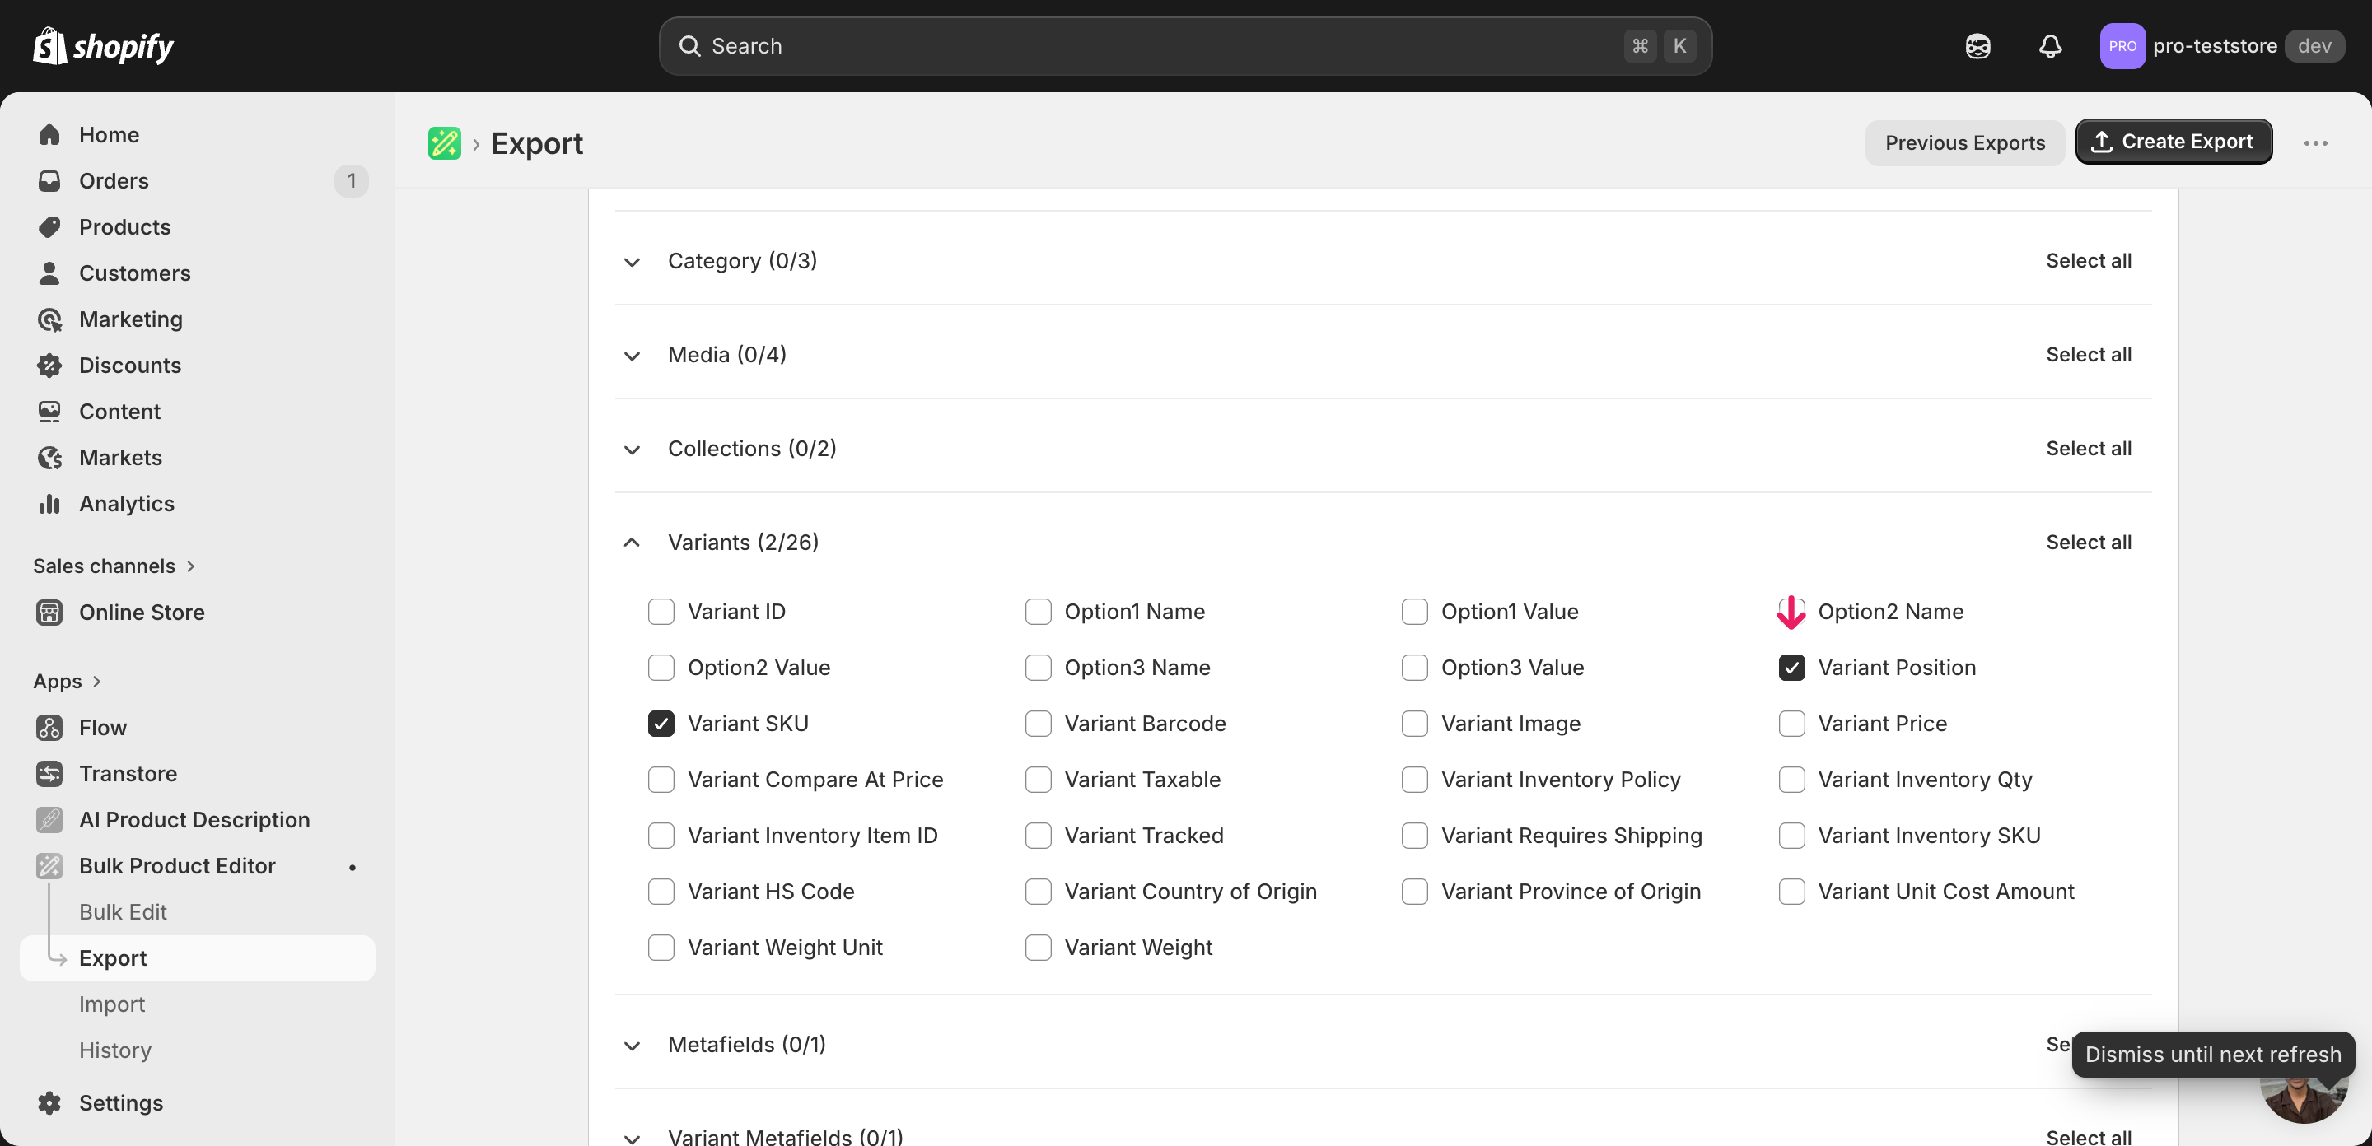Collapse the Variants section chevron

click(x=632, y=543)
